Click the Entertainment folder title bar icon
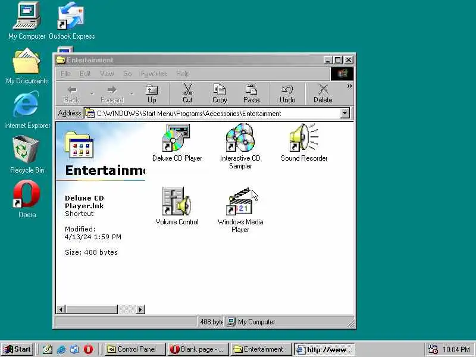The image size is (476, 357). tap(61, 60)
